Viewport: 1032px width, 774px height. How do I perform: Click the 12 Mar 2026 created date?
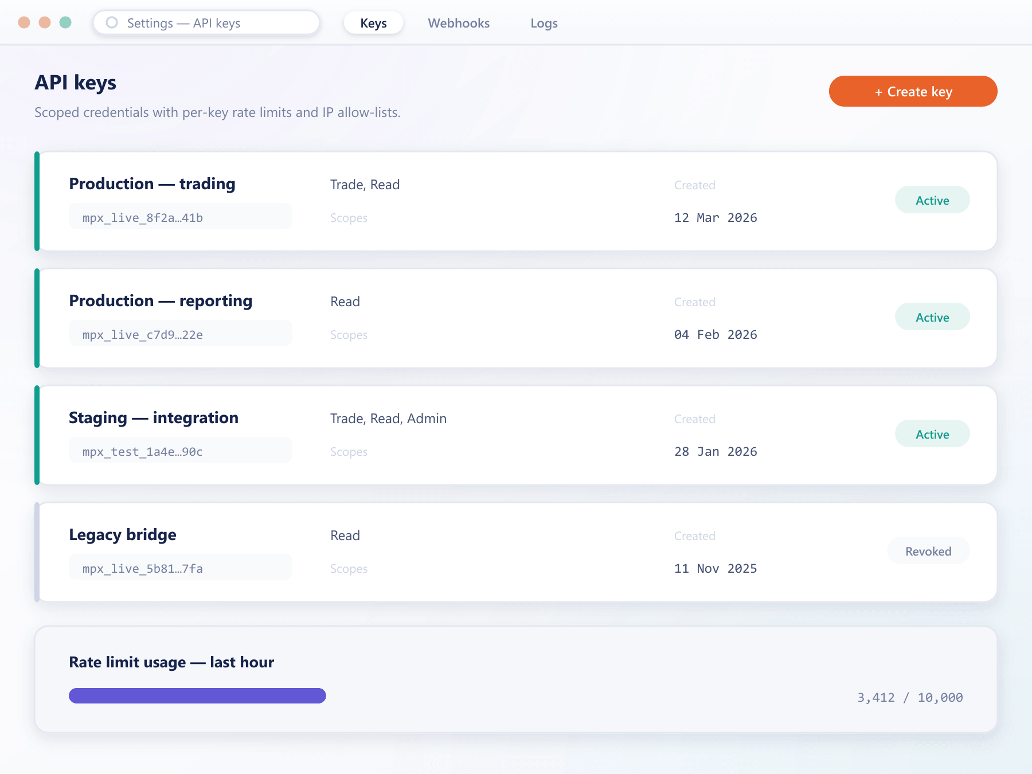point(716,218)
